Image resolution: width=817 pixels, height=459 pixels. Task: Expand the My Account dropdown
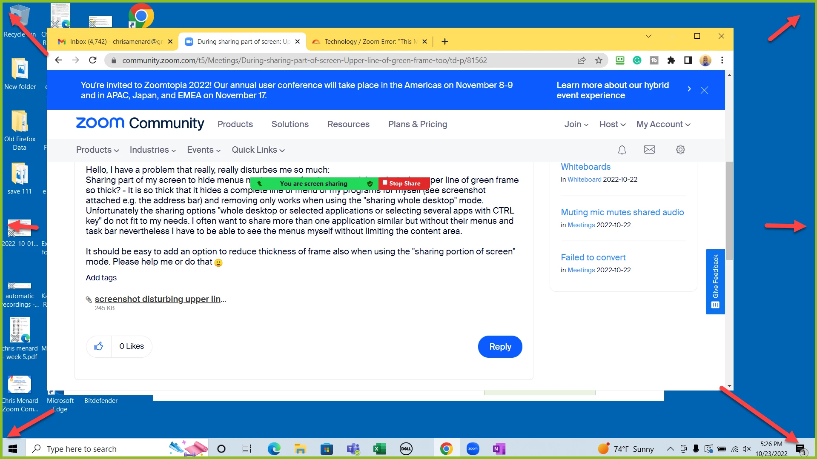tap(663, 124)
